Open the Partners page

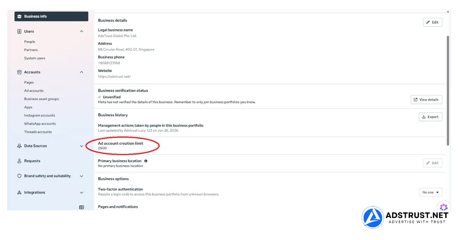point(31,50)
